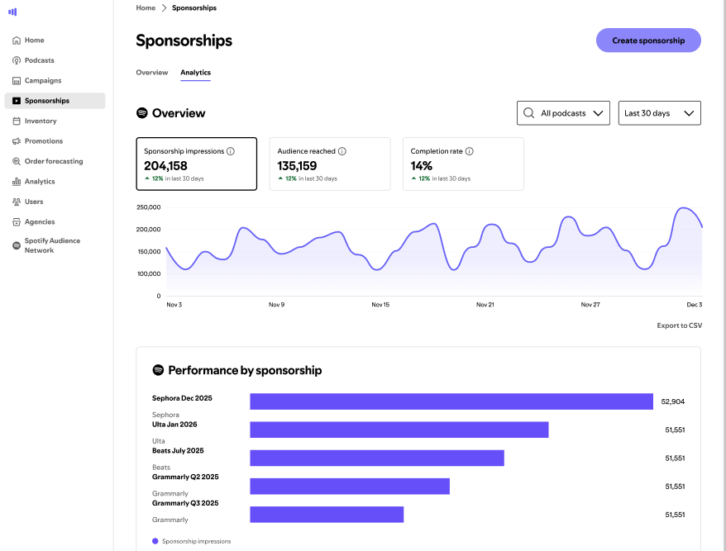Click the Spotify Audience Network icon
Screen dimensions: 726x551
pyautogui.click(x=17, y=245)
